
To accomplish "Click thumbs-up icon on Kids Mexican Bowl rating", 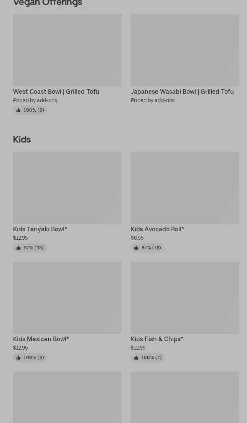I will tap(18, 358).
